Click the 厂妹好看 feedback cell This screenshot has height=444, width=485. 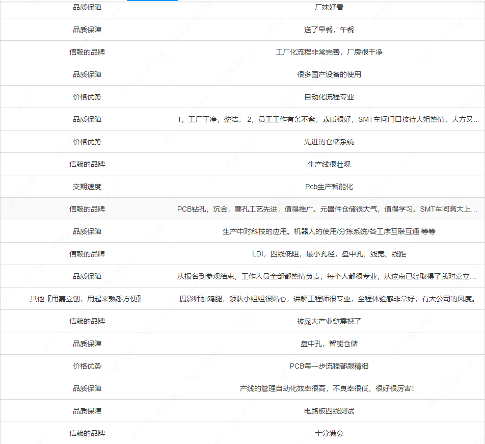[329, 7]
